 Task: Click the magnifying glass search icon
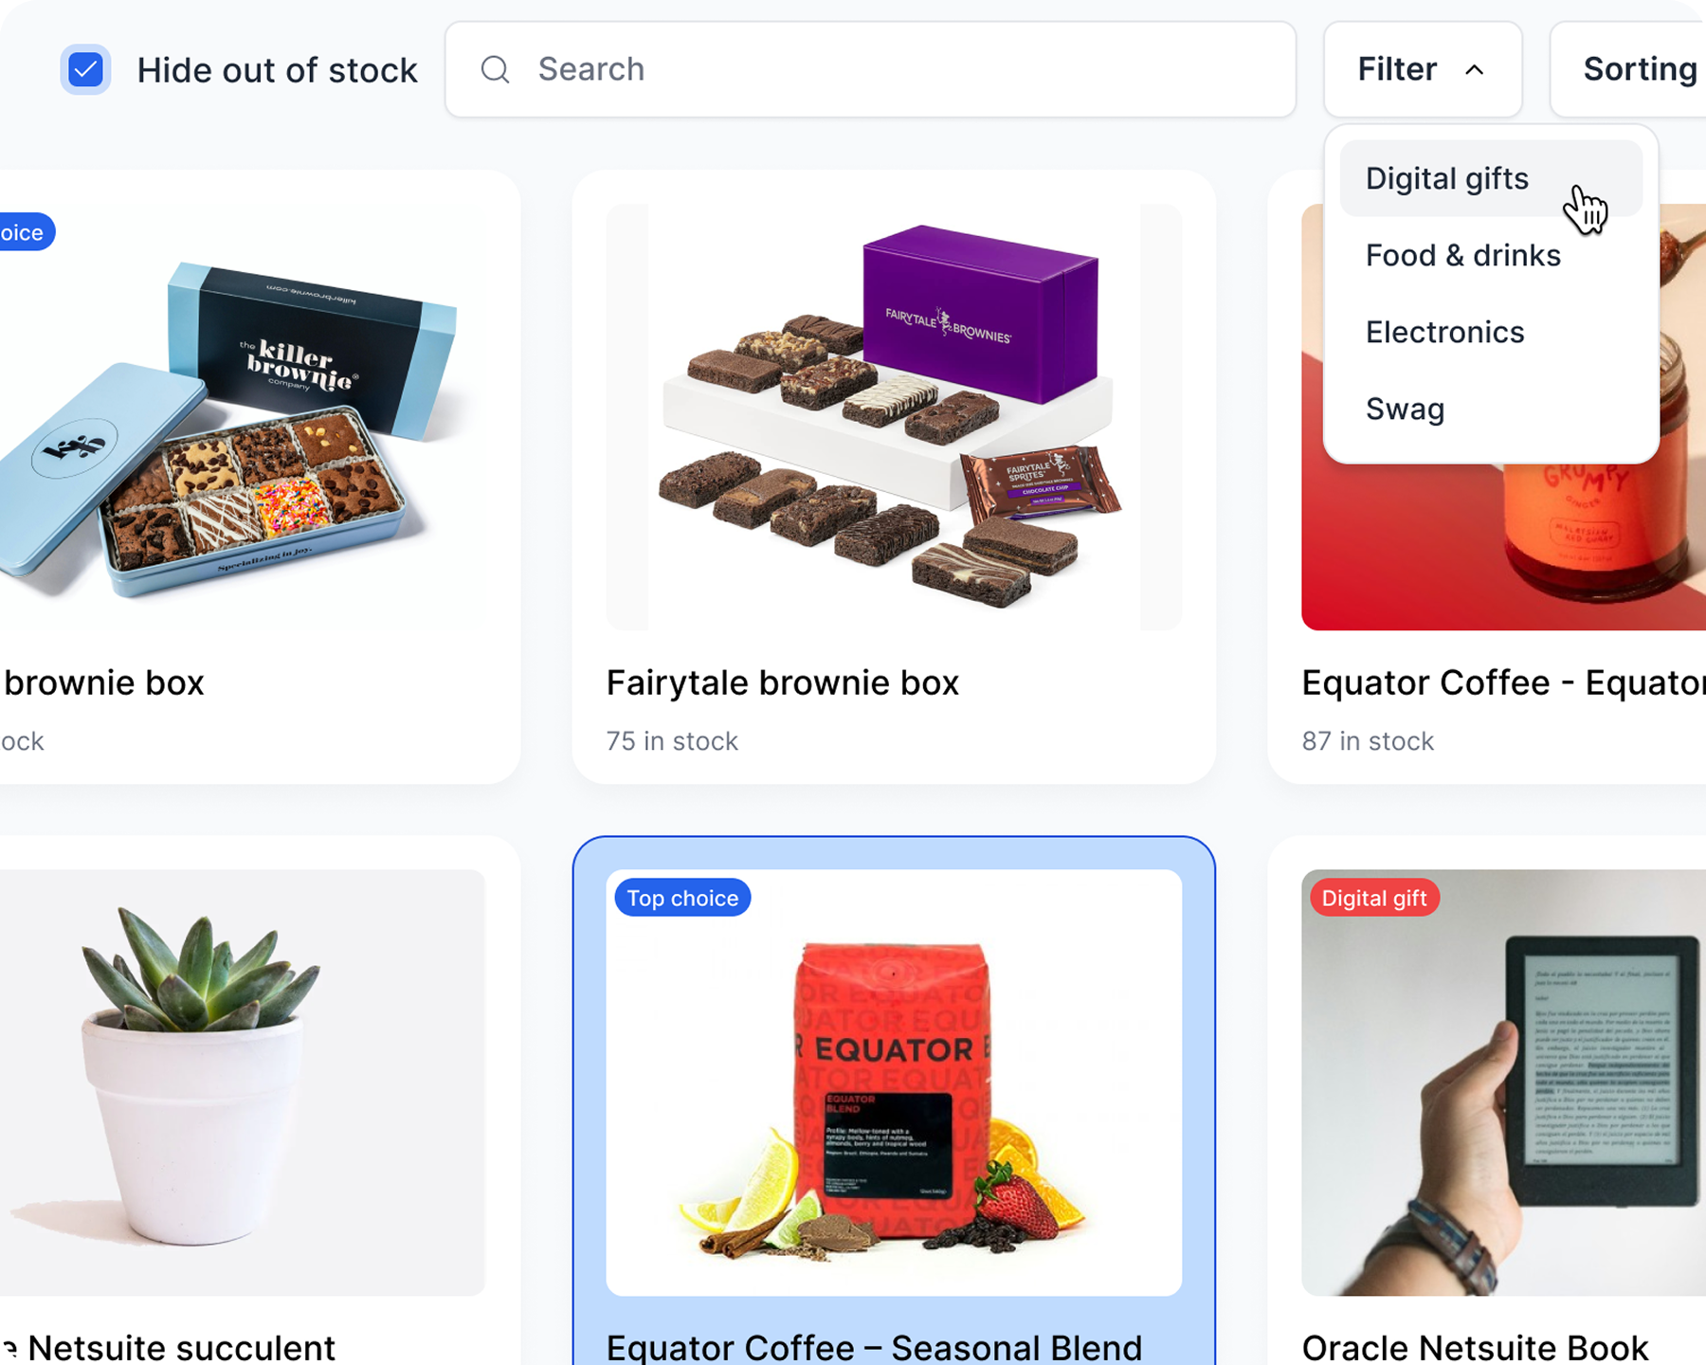tap(495, 69)
